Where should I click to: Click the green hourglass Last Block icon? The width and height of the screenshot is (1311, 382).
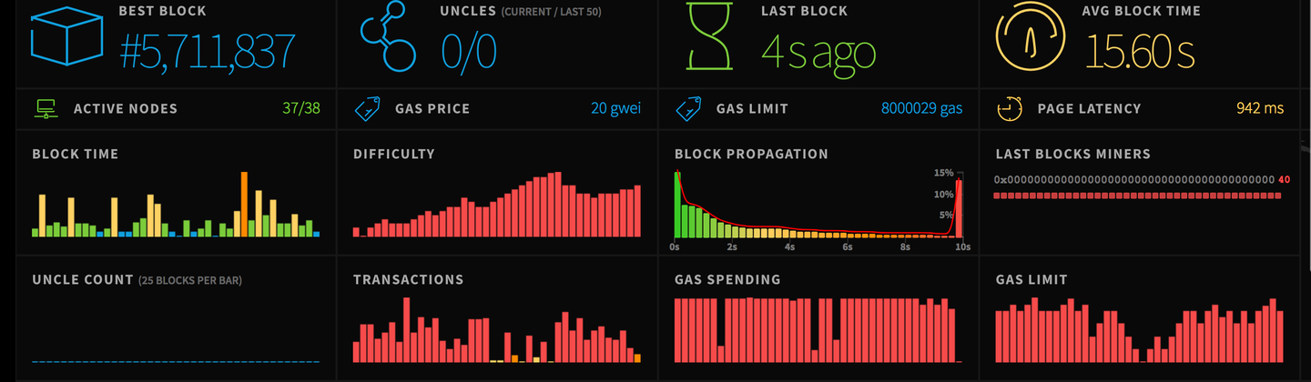(712, 38)
